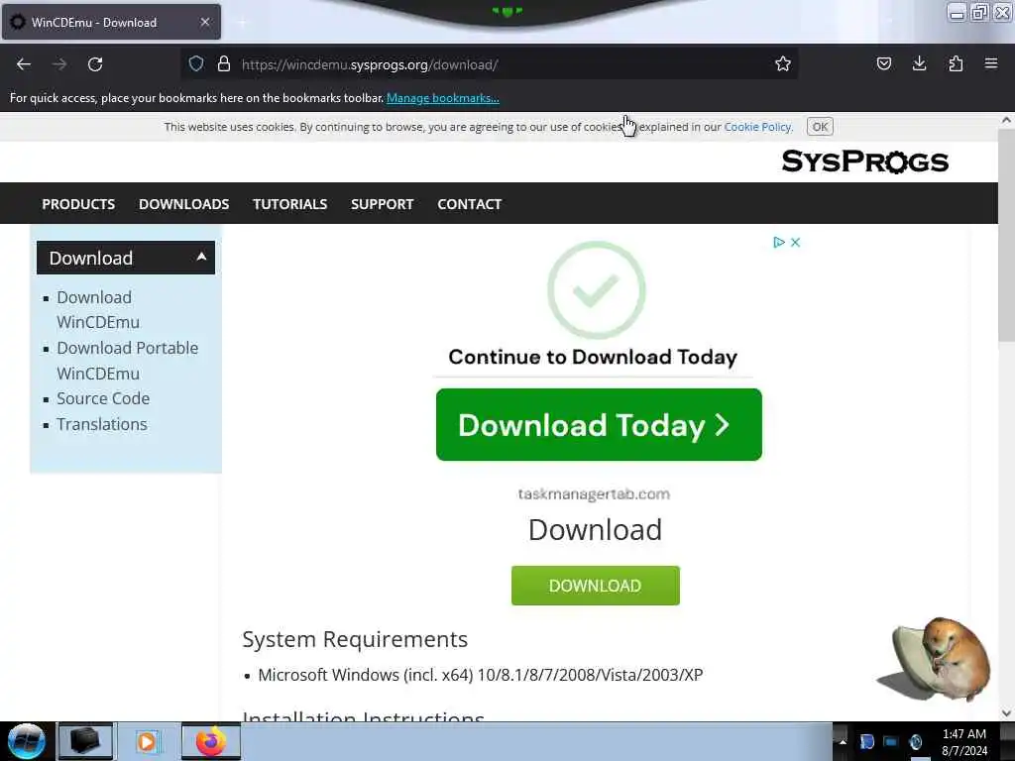
Task: Click the AdChoices triangle icon
Action: tap(779, 242)
